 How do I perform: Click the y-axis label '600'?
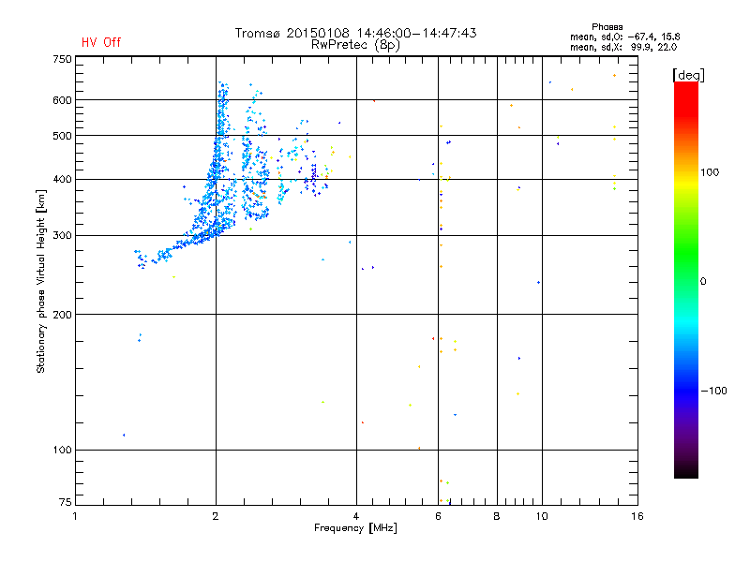(x=62, y=100)
